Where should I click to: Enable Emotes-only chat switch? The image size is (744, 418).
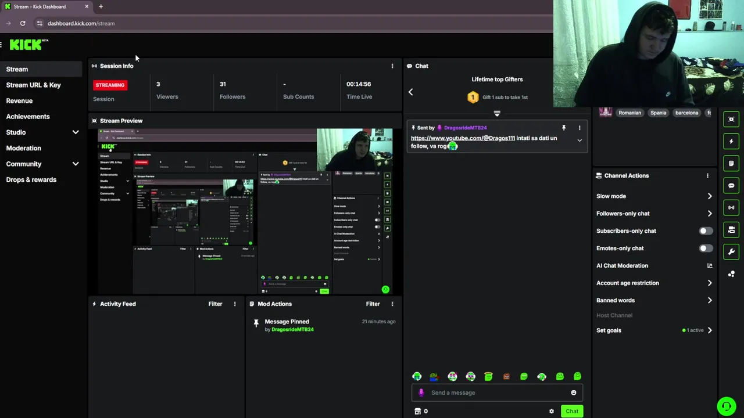coord(705,248)
